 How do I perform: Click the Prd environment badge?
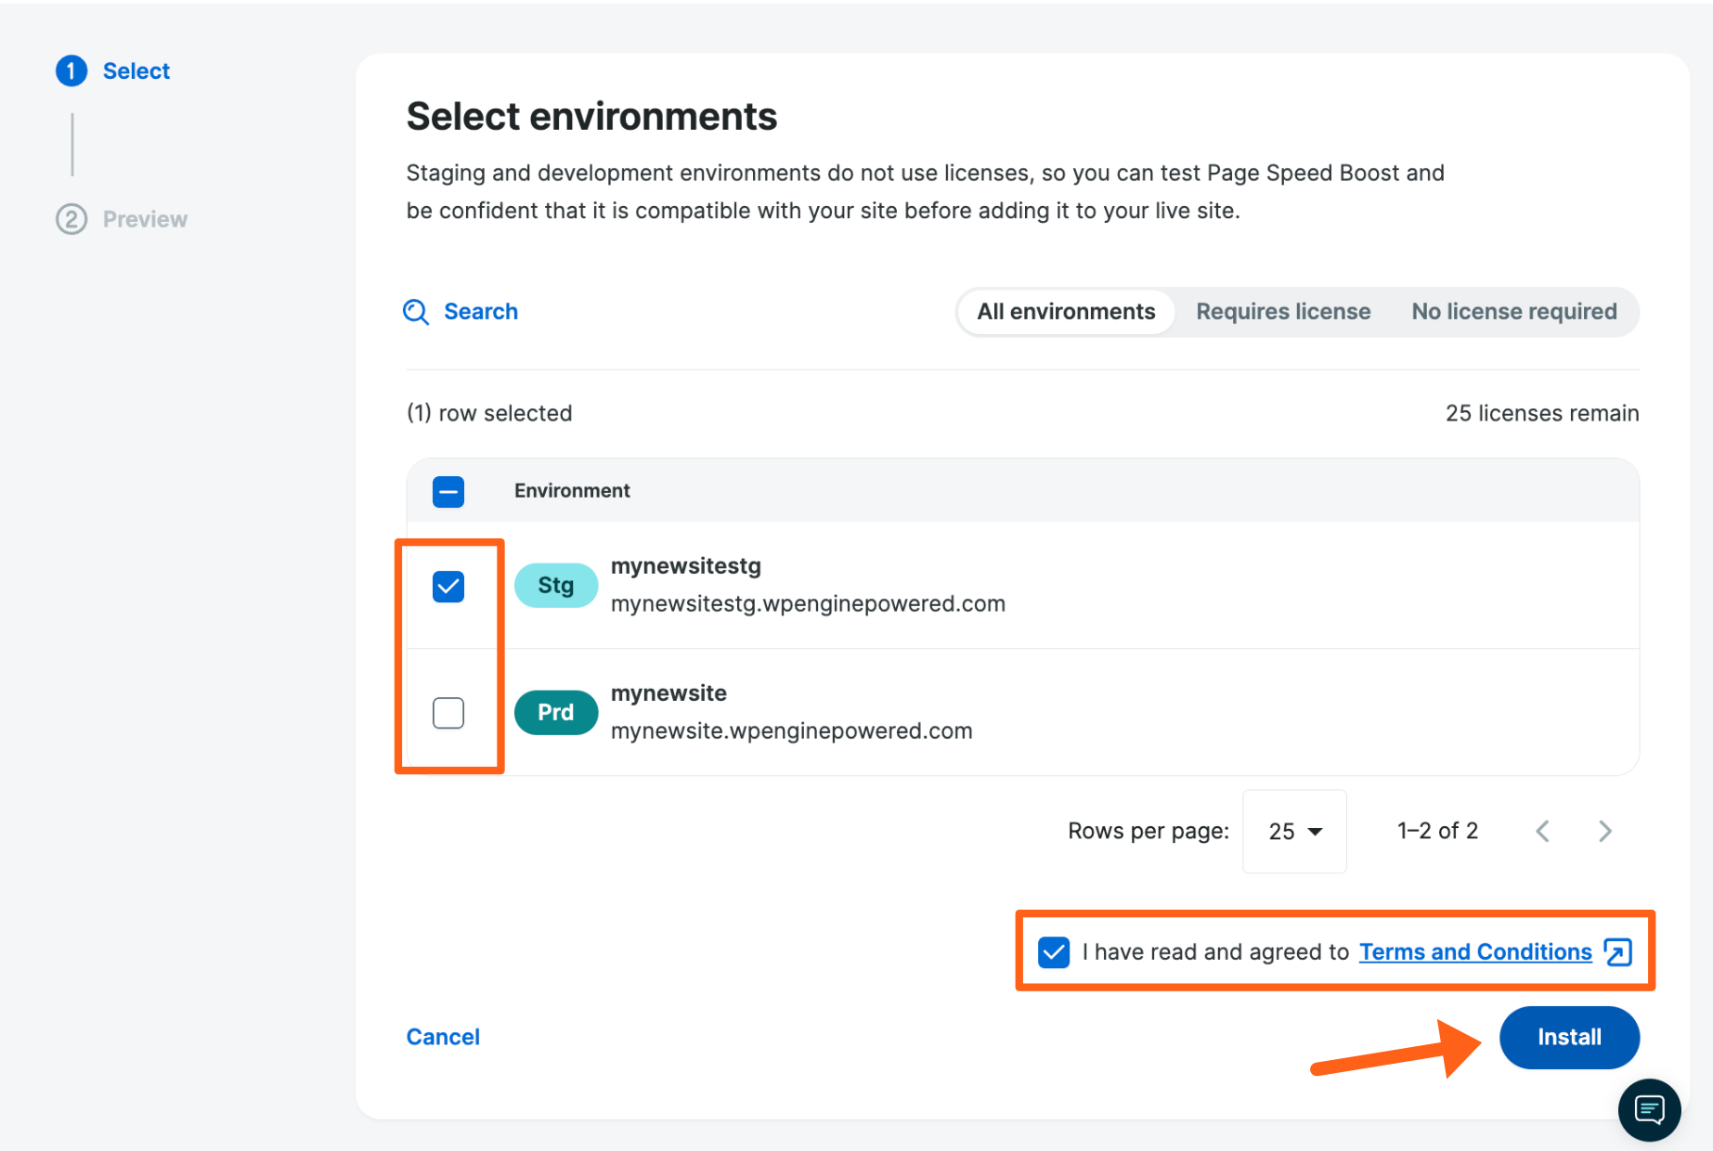tap(555, 712)
